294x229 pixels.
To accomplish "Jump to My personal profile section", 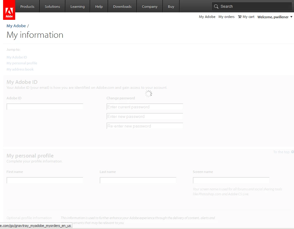I will (x=22, y=63).
